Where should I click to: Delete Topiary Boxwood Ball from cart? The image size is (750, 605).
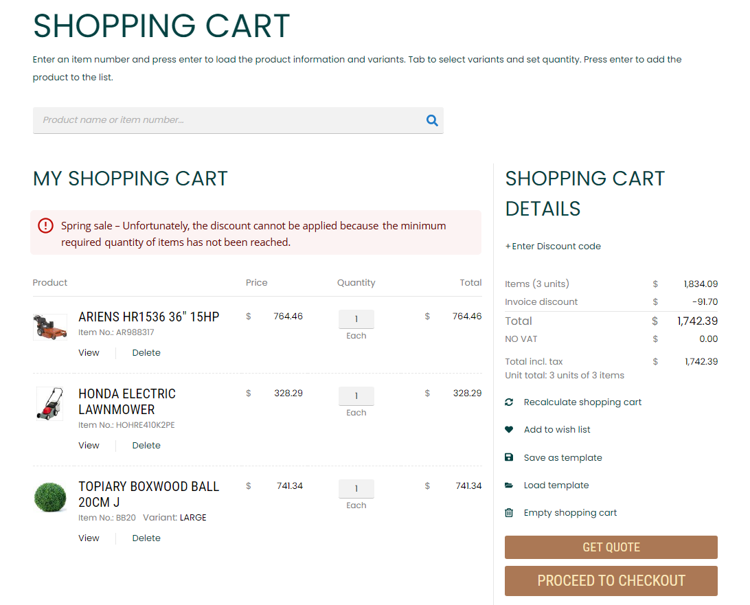(x=146, y=538)
